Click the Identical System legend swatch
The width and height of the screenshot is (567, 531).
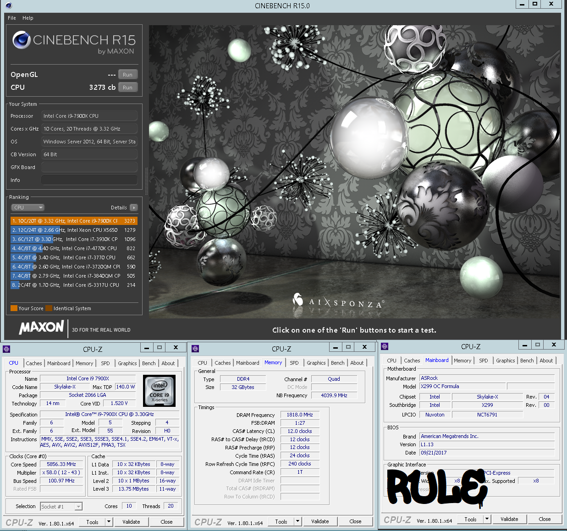click(49, 308)
